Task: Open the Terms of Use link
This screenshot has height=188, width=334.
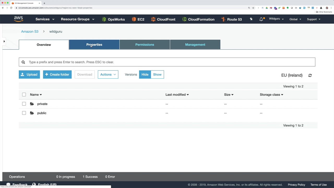Action: coord(319,185)
